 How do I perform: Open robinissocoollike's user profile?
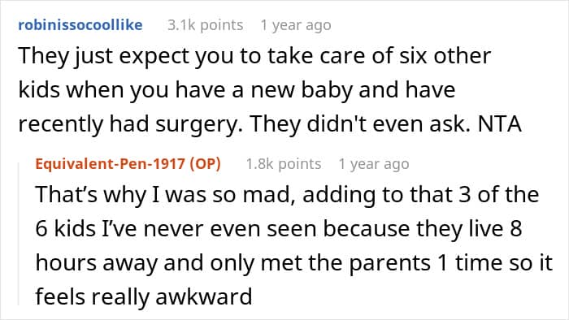[x=80, y=25]
